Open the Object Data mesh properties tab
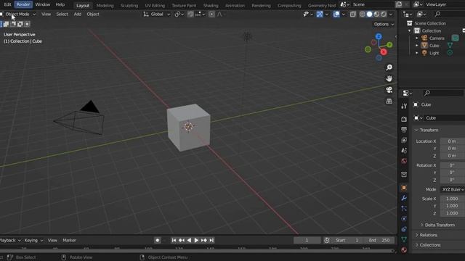The width and height of the screenshot is (465, 261). click(x=404, y=239)
